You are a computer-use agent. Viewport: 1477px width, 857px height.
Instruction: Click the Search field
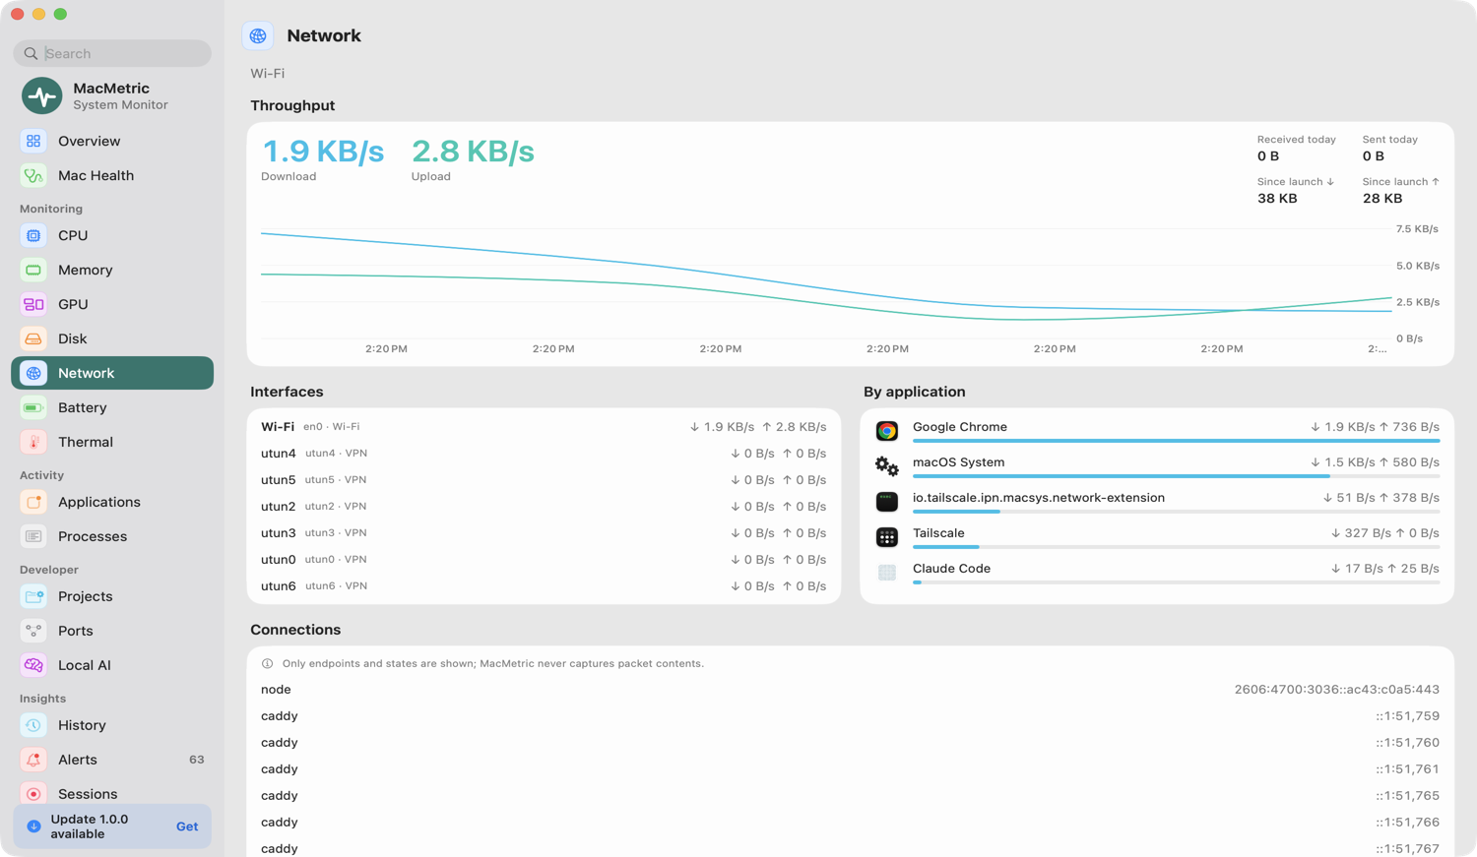(112, 53)
